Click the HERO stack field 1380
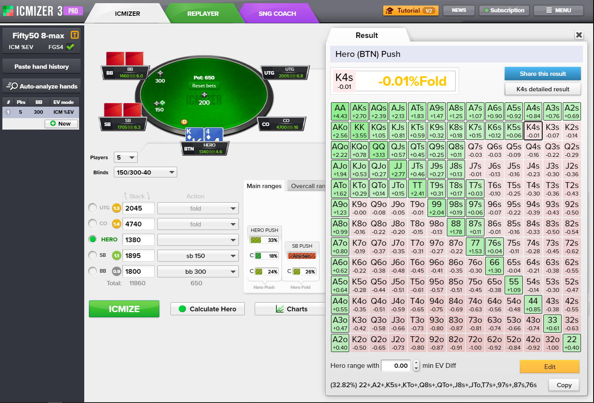The image size is (594, 403). [138, 240]
